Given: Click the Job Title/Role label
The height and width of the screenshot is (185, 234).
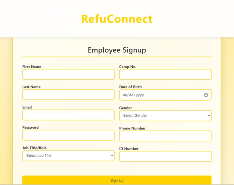Looking at the screenshot, I should click(35, 148).
